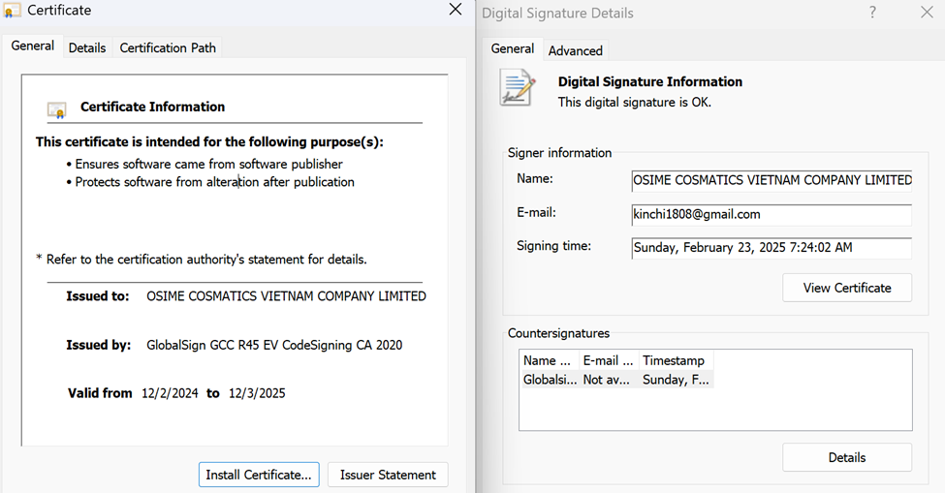Image resolution: width=945 pixels, height=493 pixels.
Task: Click the signer Name field
Action: click(x=772, y=180)
